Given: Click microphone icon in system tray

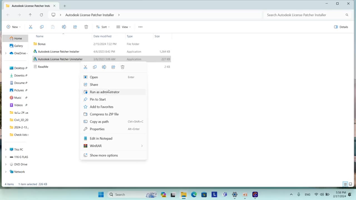Looking at the screenshot, I should pyautogui.click(x=299, y=194).
